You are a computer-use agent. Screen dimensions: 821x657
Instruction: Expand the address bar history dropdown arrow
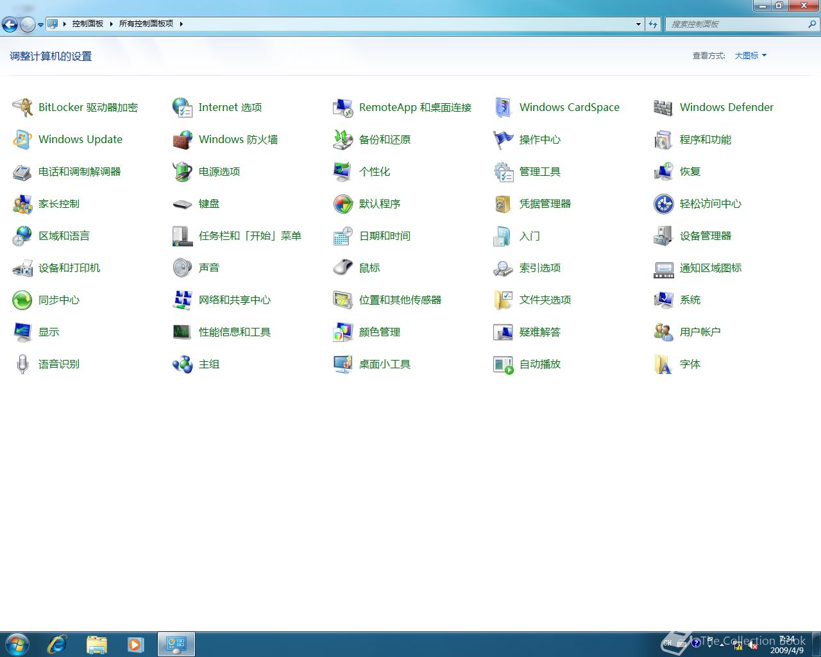point(638,24)
